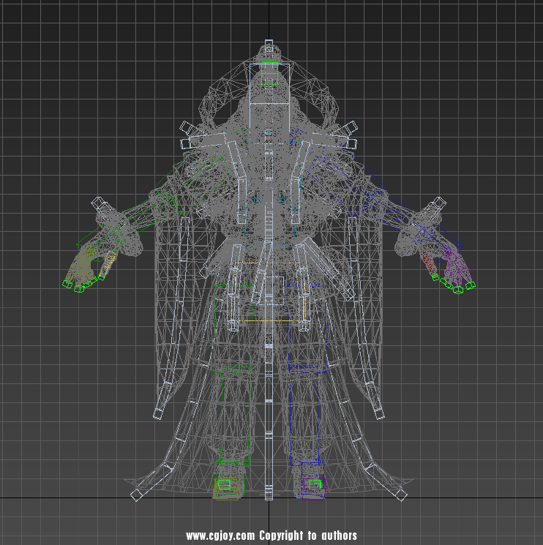
Task: Click bottom-right cloak tip bone nub
Action: (401, 495)
